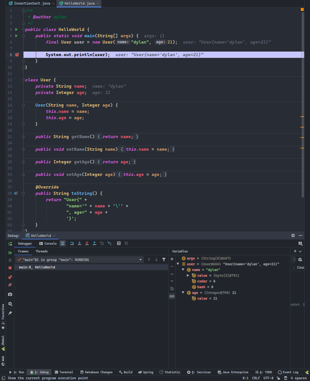Open the Threads tab

pyautogui.click(x=42, y=251)
